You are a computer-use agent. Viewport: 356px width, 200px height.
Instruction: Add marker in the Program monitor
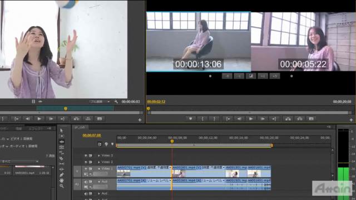(190, 118)
